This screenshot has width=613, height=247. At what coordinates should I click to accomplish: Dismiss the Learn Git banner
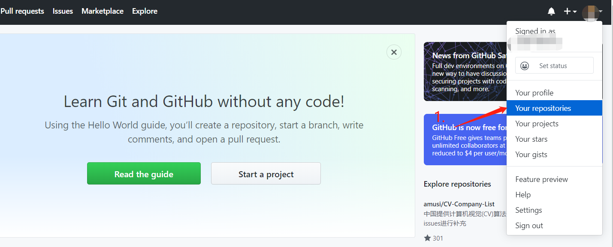(x=394, y=52)
